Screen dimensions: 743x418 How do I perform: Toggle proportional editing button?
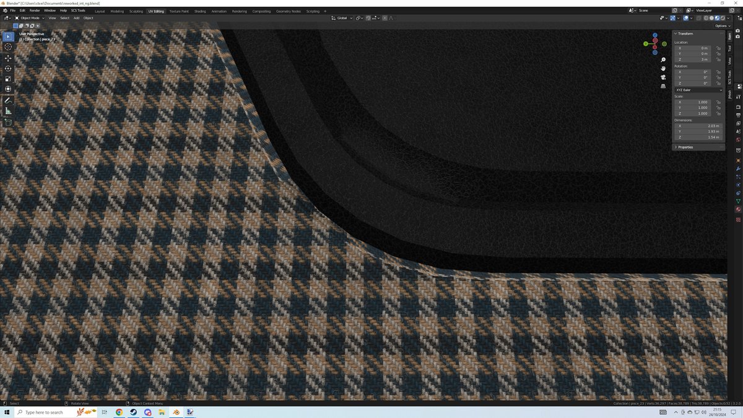(385, 18)
